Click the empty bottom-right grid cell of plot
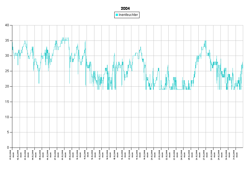 pos(239,140)
